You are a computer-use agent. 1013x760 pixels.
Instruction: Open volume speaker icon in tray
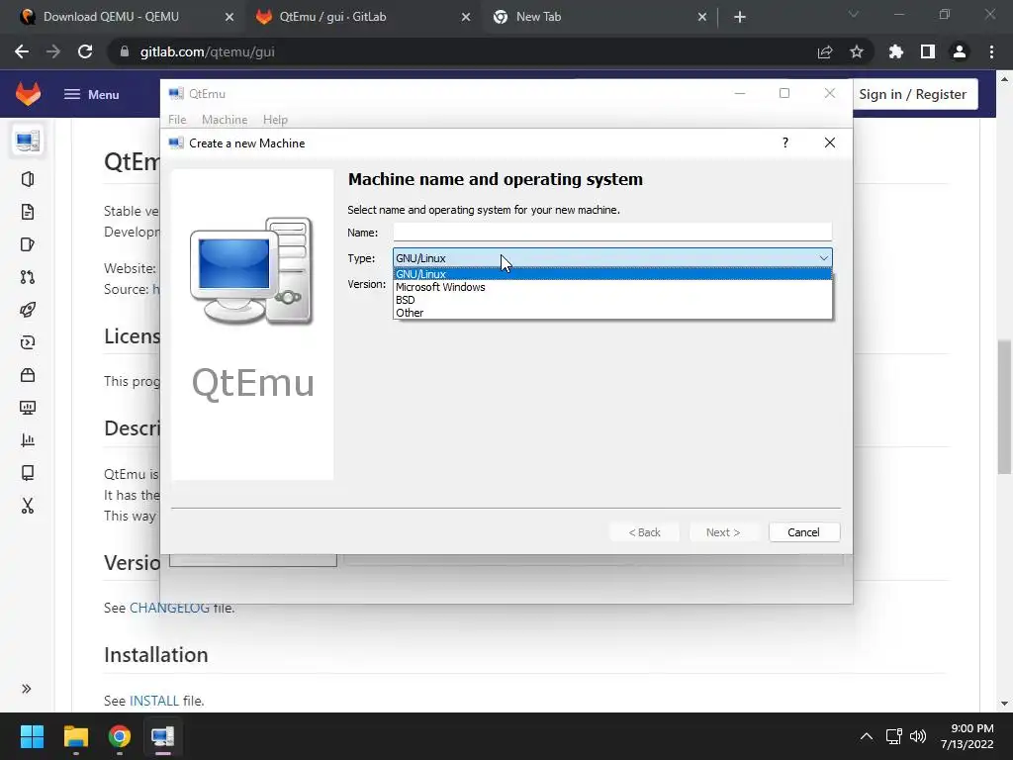[x=917, y=736]
